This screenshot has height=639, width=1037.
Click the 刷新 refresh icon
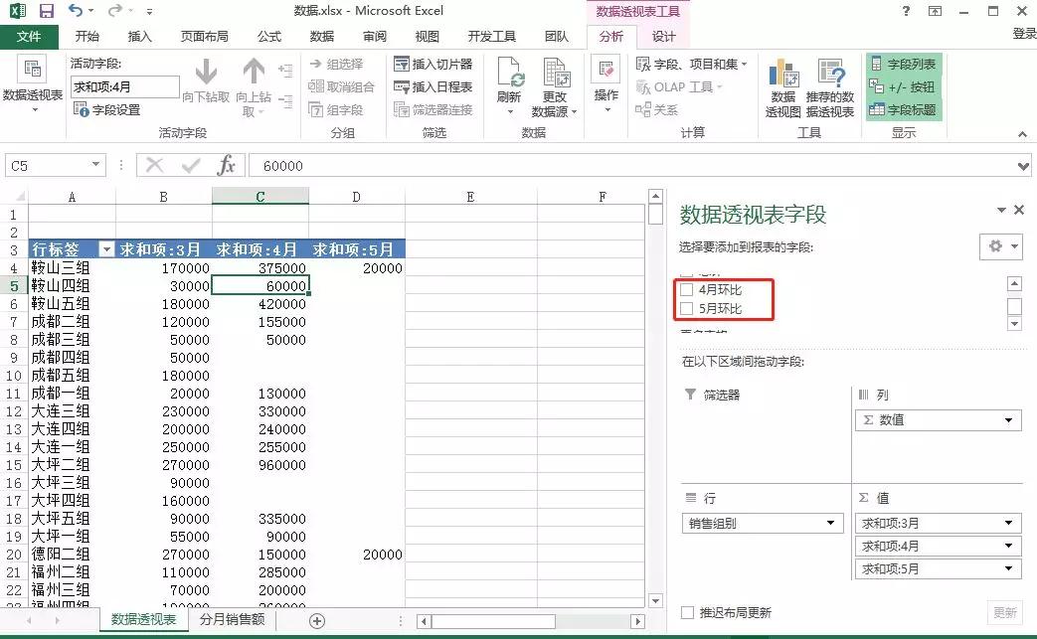click(509, 73)
